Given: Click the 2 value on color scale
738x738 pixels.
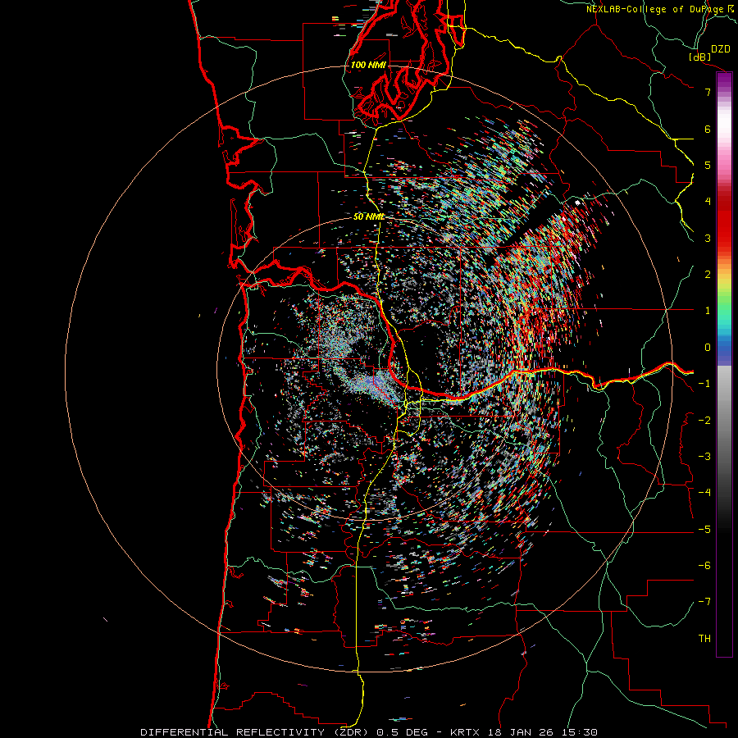Looking at the screenshot, I should [708, 275].
